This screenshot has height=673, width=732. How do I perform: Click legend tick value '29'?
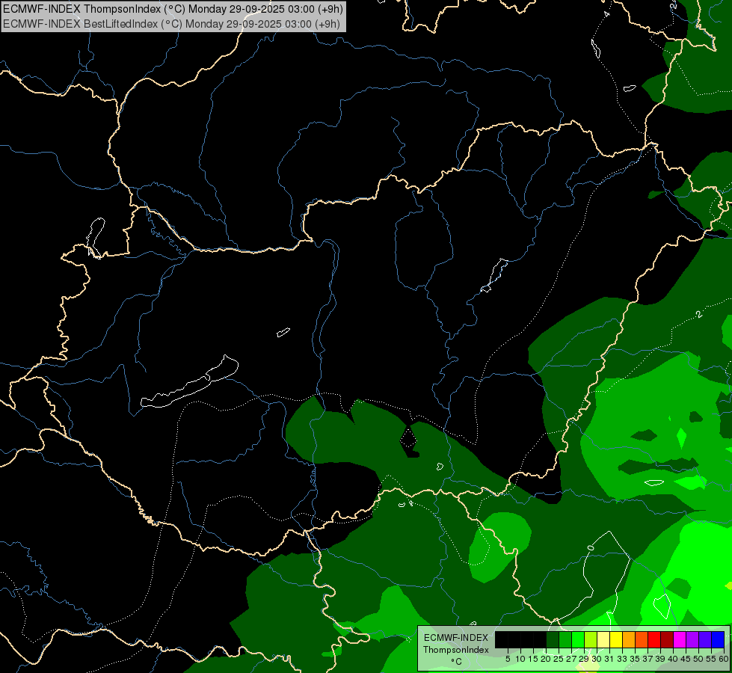point(584,659)
